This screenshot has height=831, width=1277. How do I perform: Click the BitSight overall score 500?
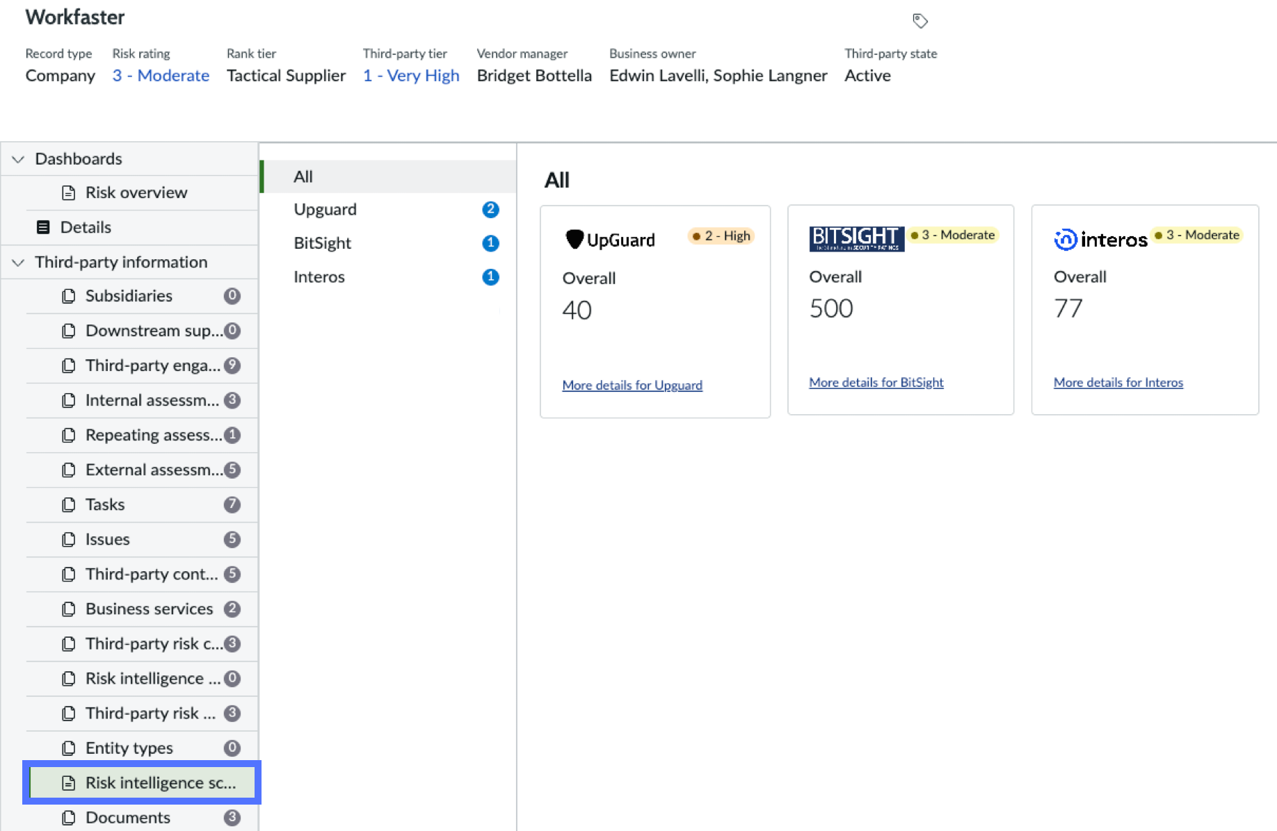tap(831, 308)
